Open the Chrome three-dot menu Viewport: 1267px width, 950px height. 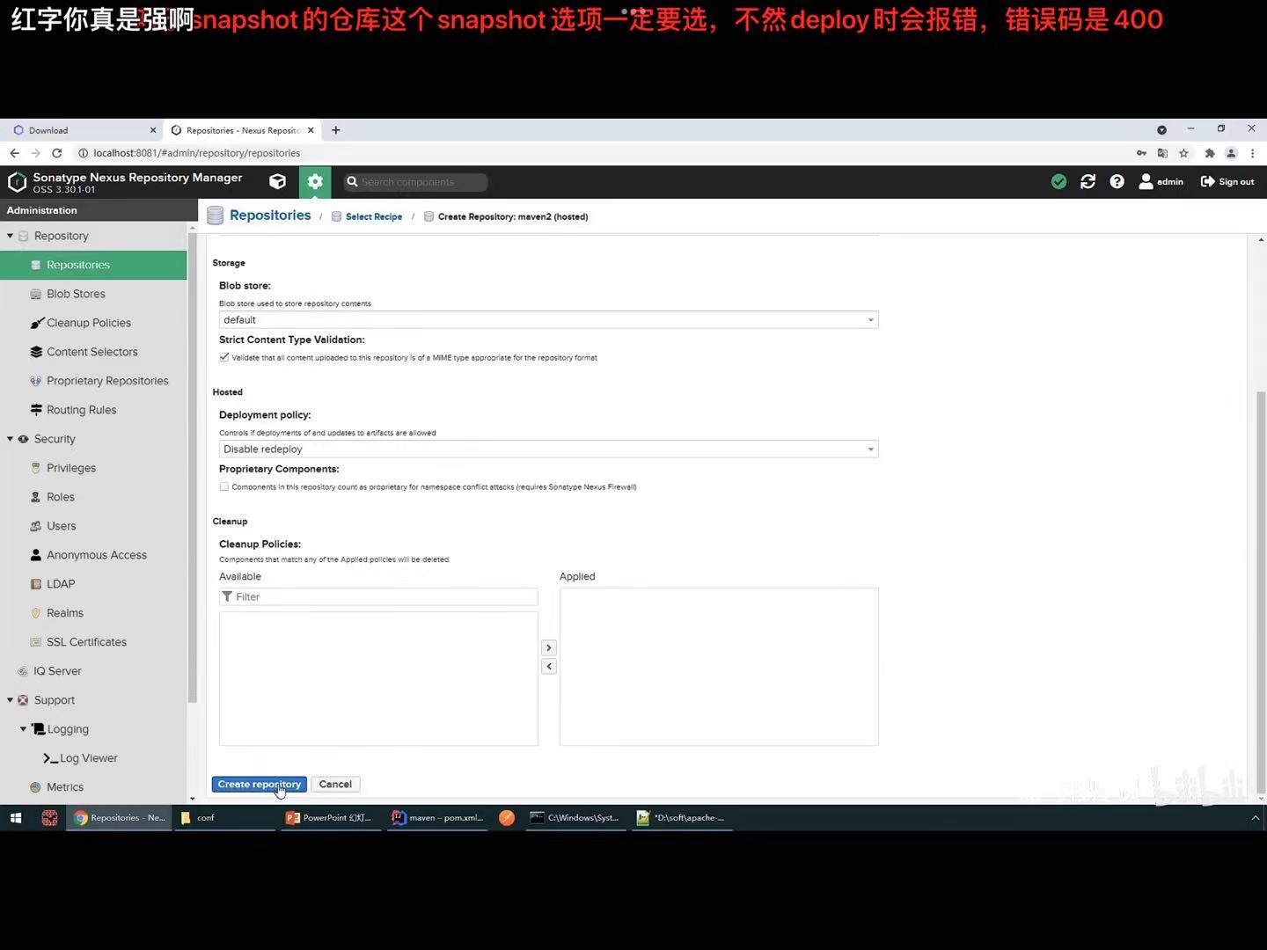tap(1253, 153)
